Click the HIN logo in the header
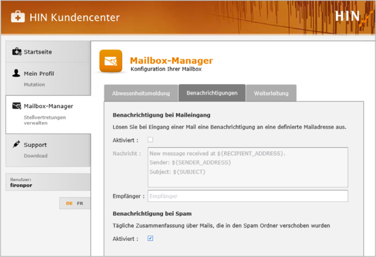The image size is (376, 257). tap(353, 17)
